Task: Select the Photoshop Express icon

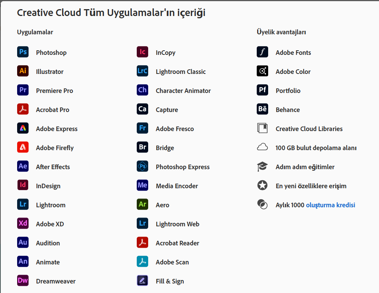Action: tap(142, 166)
